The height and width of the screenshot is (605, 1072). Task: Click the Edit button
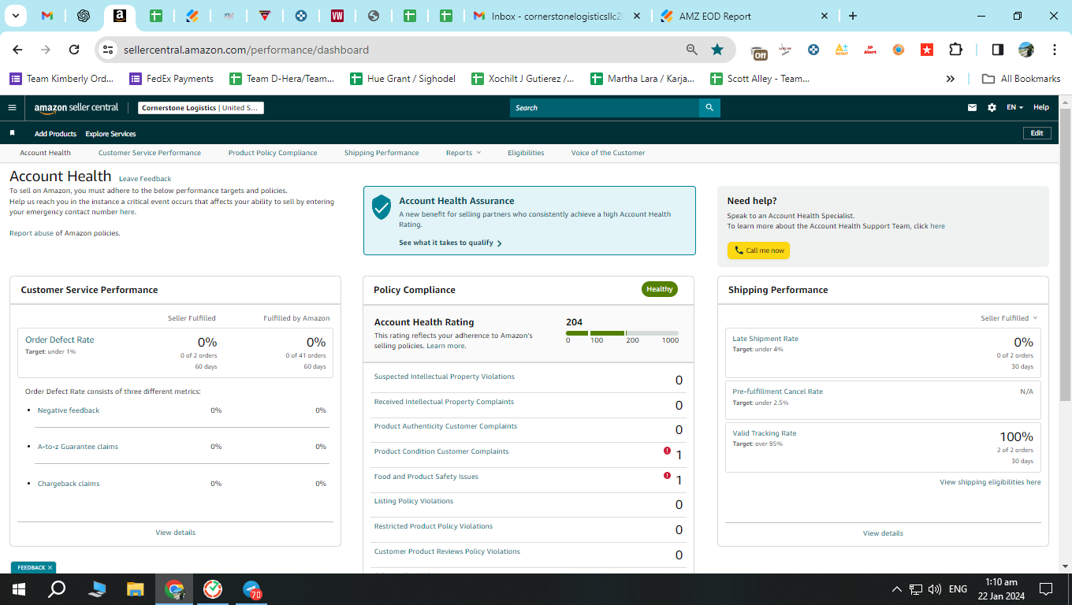pyautogui.click(x=1037, y=133)
